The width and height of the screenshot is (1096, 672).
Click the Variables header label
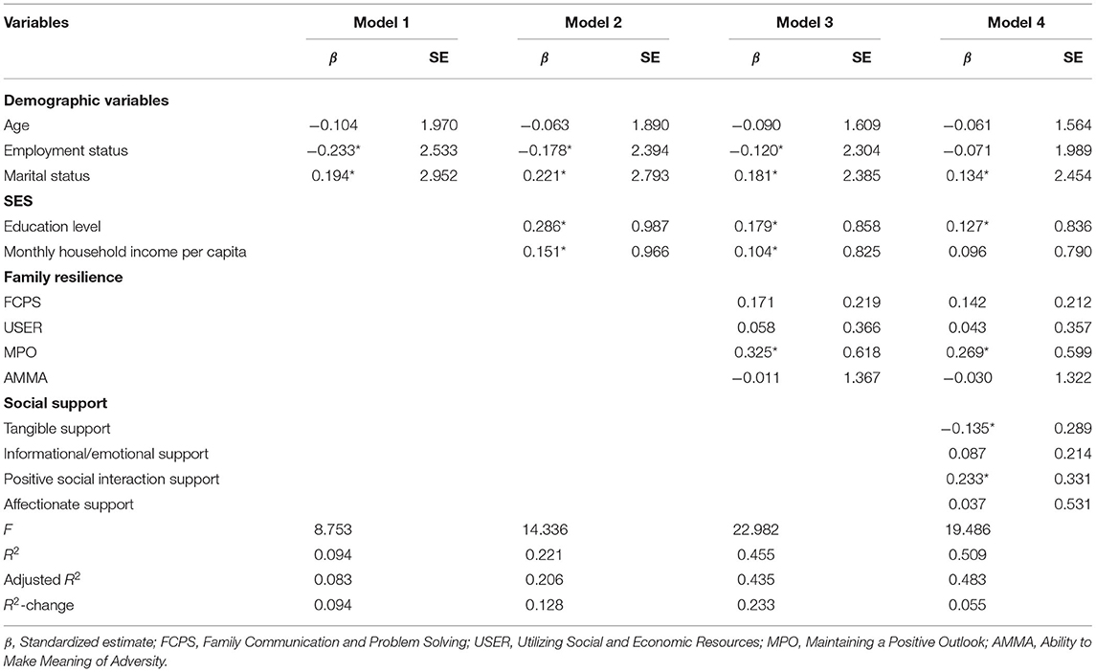tap(36, 22)
